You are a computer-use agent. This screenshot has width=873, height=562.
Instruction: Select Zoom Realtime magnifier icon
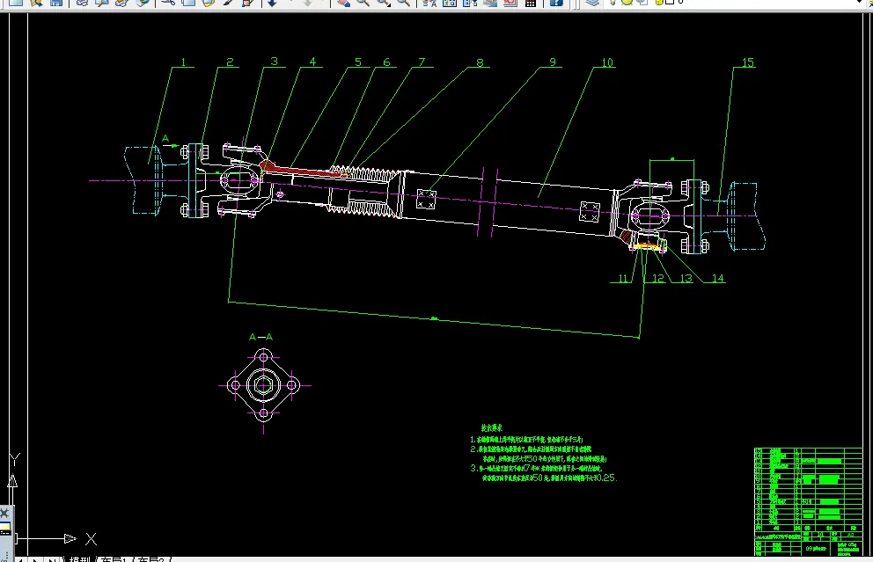(x=363, y=3)
